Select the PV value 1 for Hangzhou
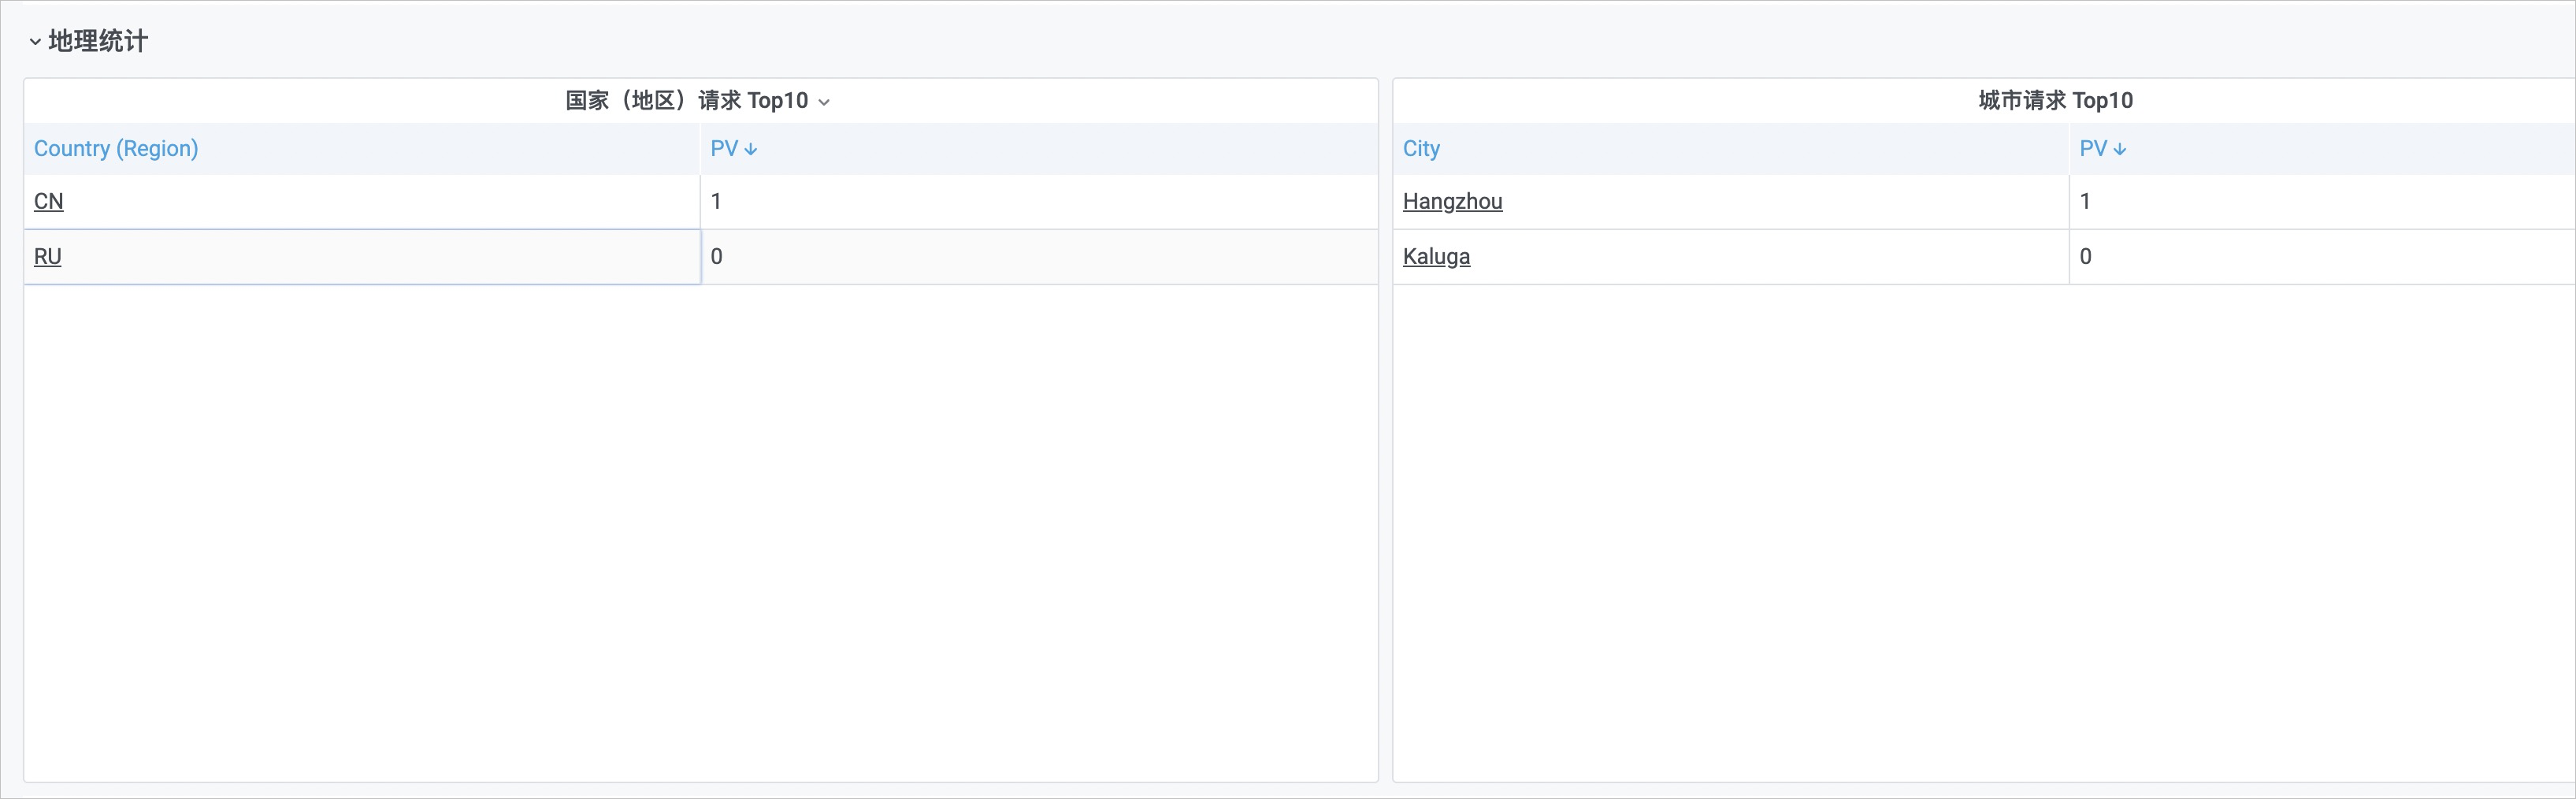 pyautogui.click(x=2085, y=201)
